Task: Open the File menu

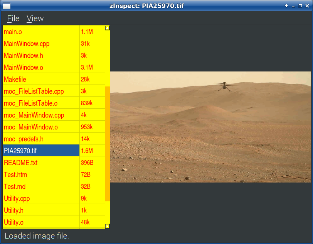Action: tap(13, 18)
